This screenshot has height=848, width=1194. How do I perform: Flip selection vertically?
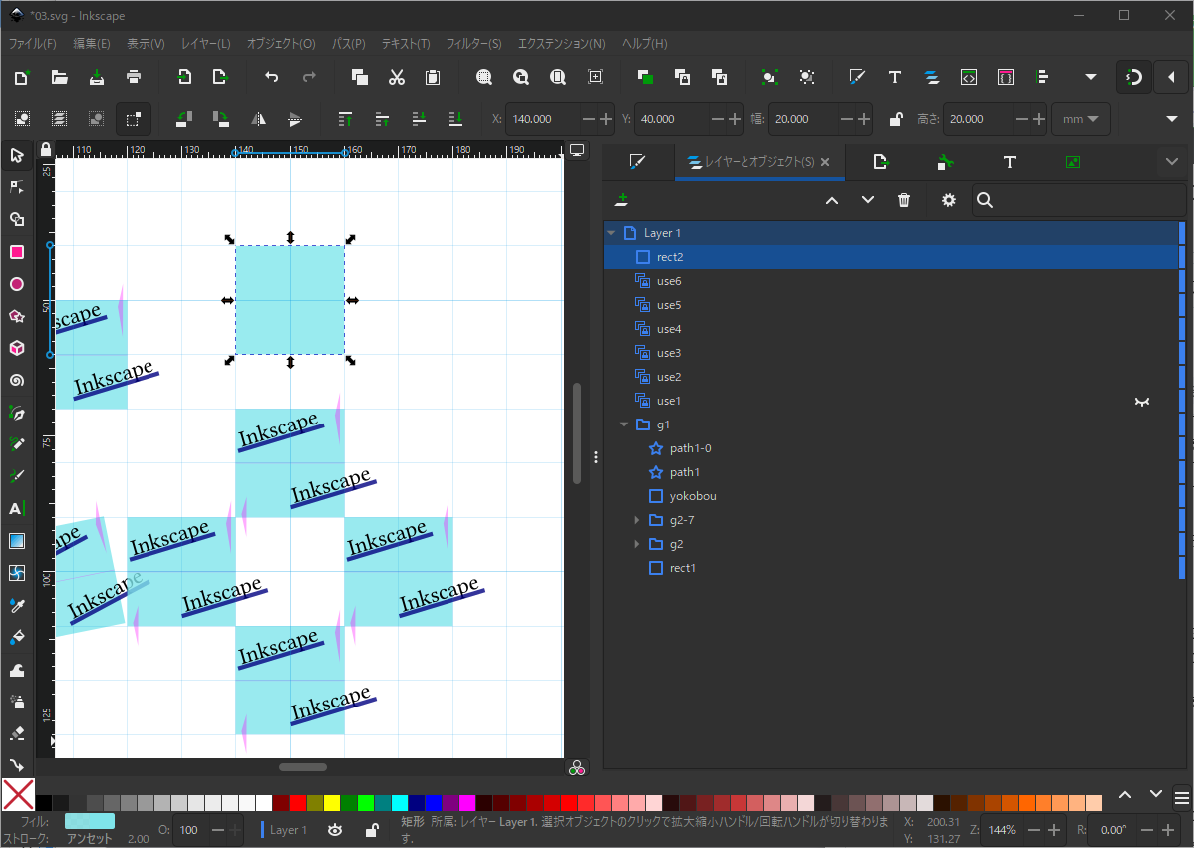click(295, 119)
